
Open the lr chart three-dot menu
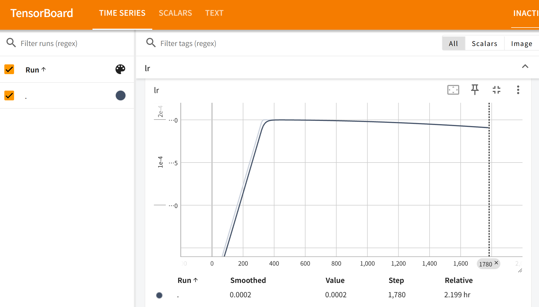pos(518,90)
